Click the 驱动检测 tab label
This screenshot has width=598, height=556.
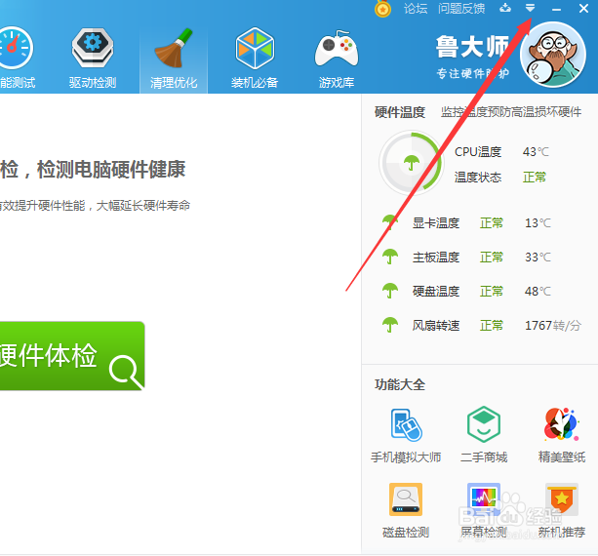click(x=93, y=82)
